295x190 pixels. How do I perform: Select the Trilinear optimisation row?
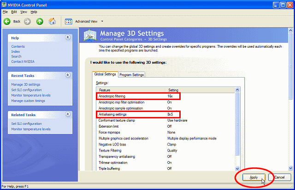click(x=165, y=162)
